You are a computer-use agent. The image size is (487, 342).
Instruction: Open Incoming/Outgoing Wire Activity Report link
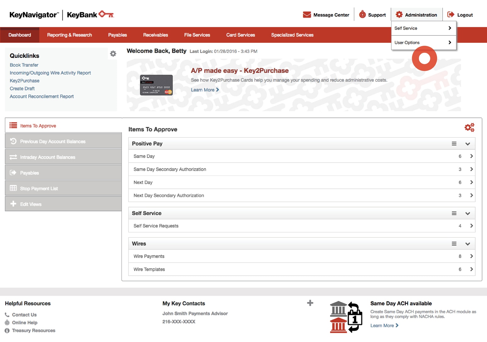(x=50, y=73)
